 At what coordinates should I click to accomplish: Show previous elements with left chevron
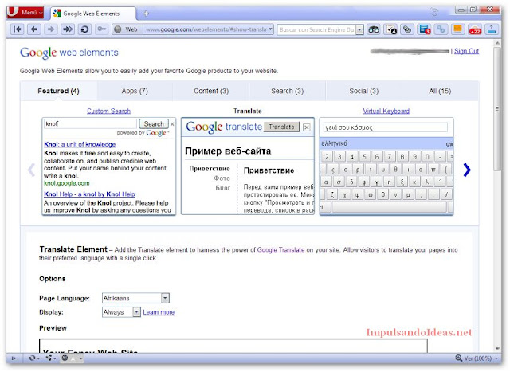click(32, 170)
